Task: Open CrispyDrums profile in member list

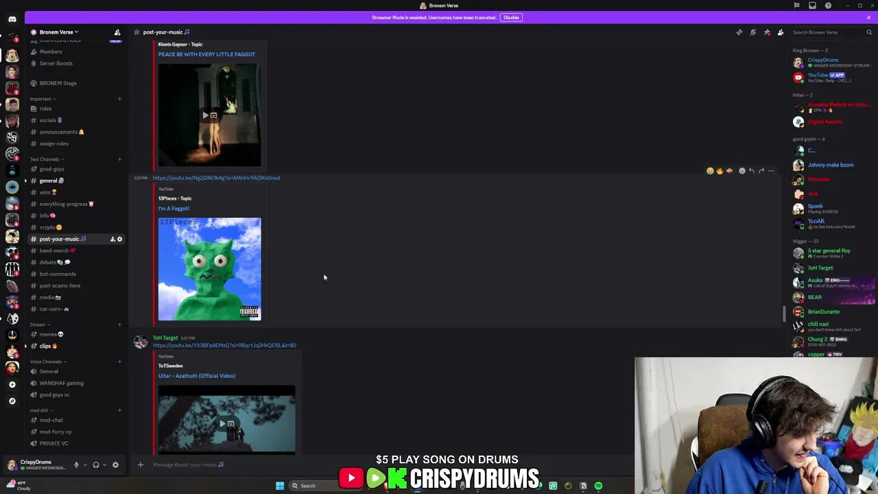Action: click(833, 62)
